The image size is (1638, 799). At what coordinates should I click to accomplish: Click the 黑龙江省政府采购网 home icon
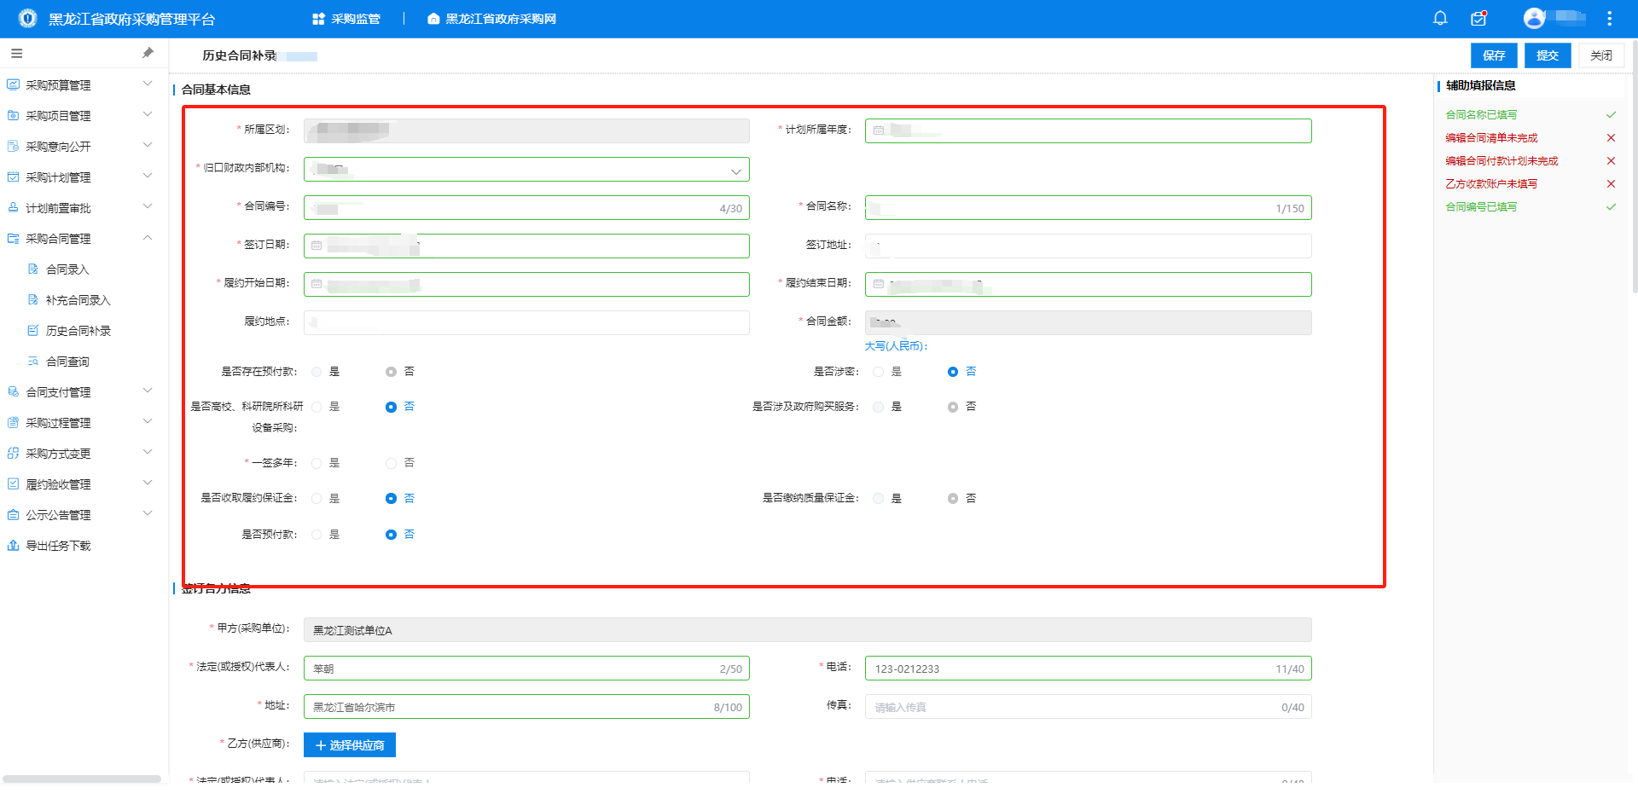[x=433, y=19]
